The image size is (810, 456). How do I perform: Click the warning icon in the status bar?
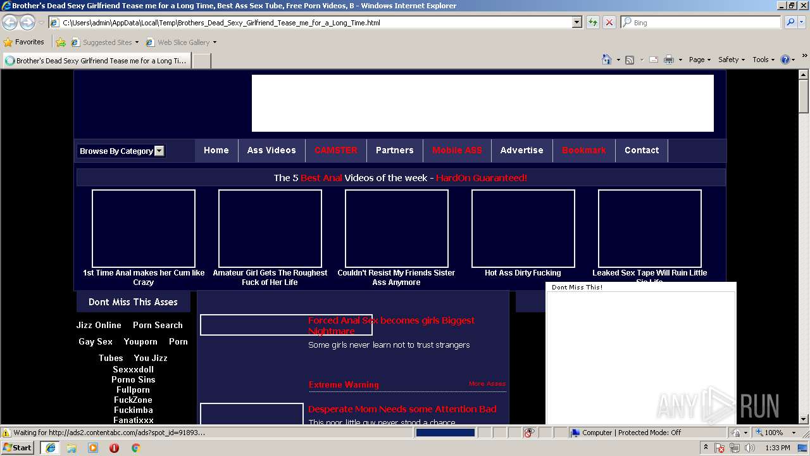(6, 433)
